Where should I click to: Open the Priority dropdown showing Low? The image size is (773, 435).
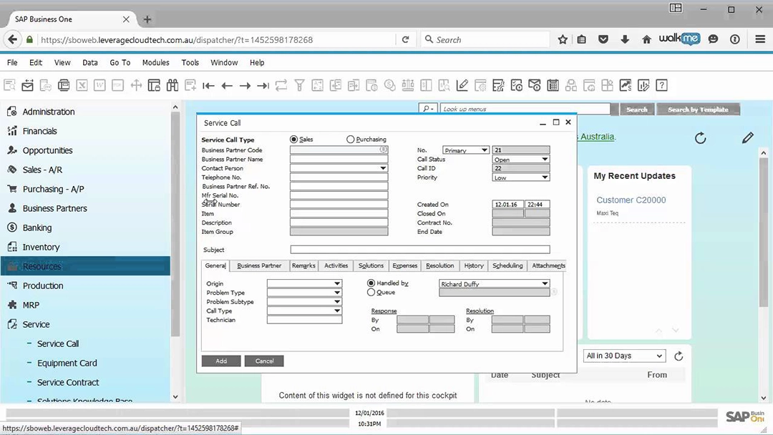(546, 177)
